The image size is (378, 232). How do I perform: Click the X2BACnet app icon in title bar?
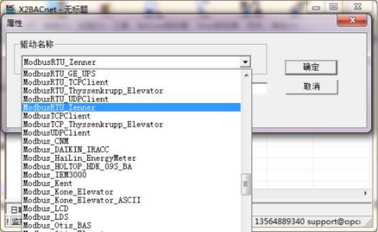pyautogui.click(x=10, y=9)
